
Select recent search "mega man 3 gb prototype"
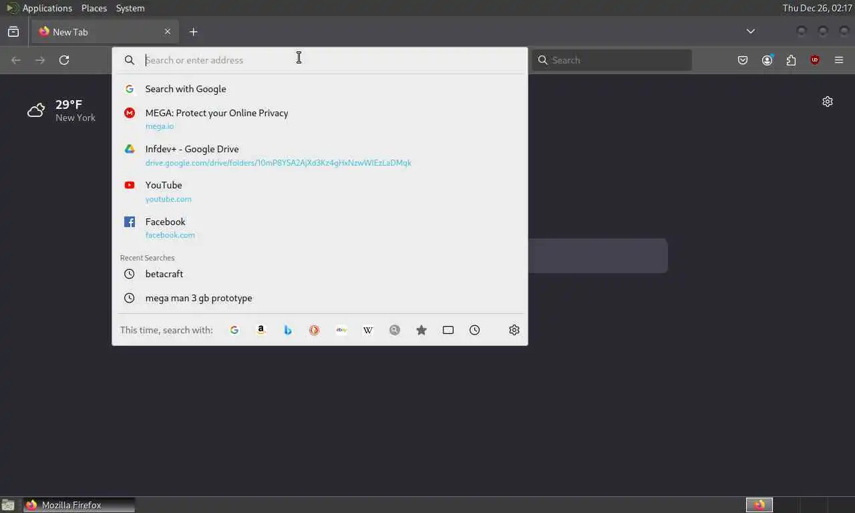(320, 298)
